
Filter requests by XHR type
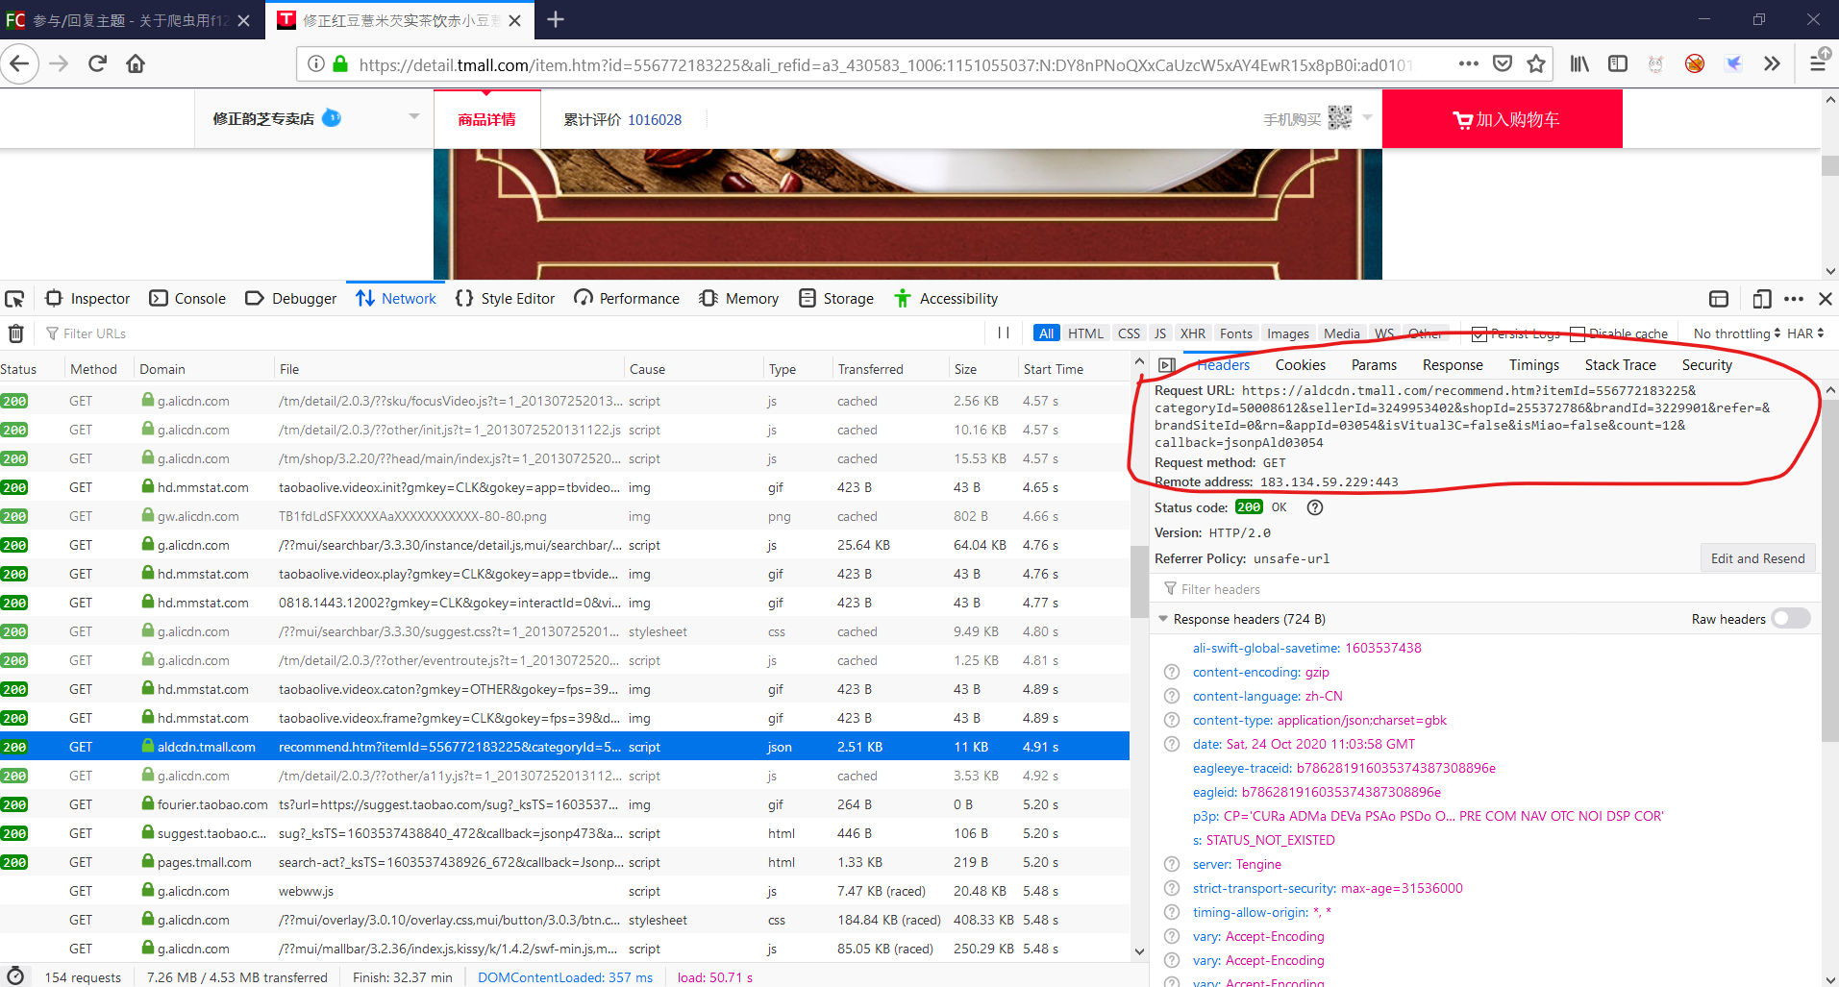[x=1193, y=333]
